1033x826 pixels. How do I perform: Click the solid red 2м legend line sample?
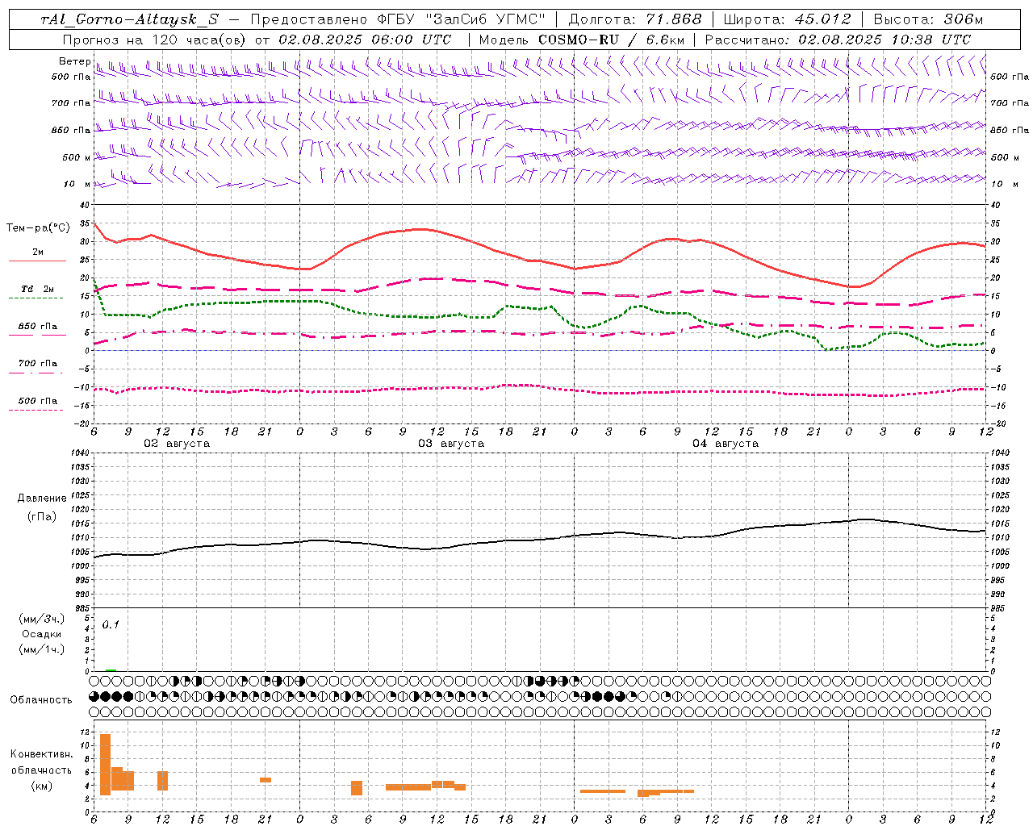pyautogui.click(x=36, y=261)
